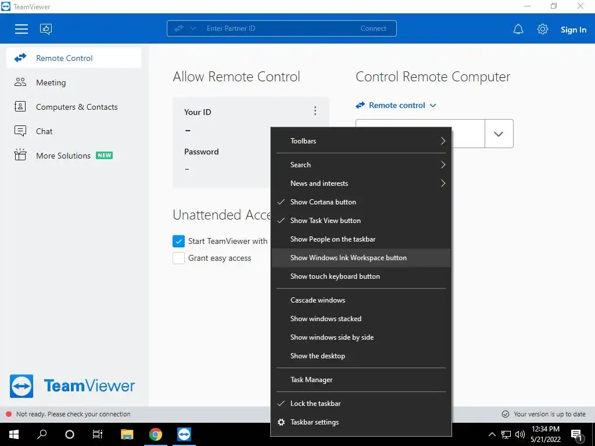Viewport: 595px width, 446px height.
Task: Open the Your ID three-dot options
Action: tap(315, 111)
